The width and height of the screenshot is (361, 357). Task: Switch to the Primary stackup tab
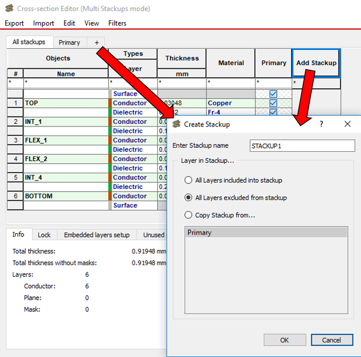pyautogui.click(x=69, y=43)
